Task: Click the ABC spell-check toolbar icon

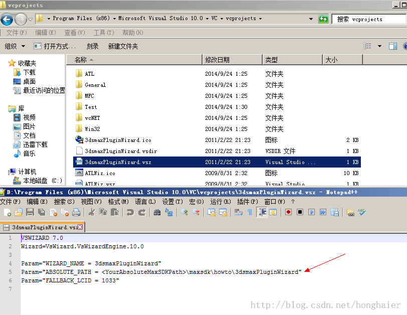Action: click(361, 212)
